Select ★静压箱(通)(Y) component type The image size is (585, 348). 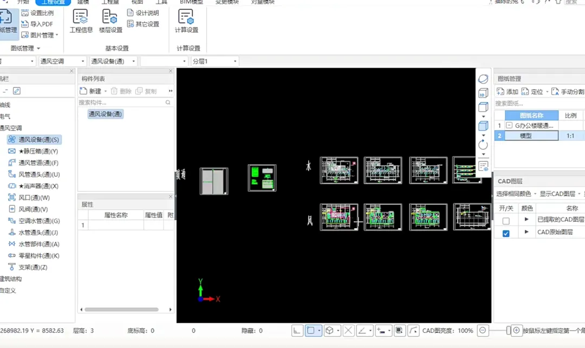(33, 151)
